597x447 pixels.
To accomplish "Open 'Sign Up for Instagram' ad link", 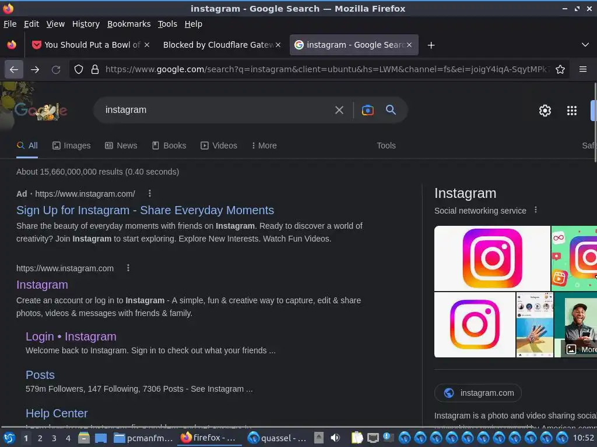I will tap(145, 210).
